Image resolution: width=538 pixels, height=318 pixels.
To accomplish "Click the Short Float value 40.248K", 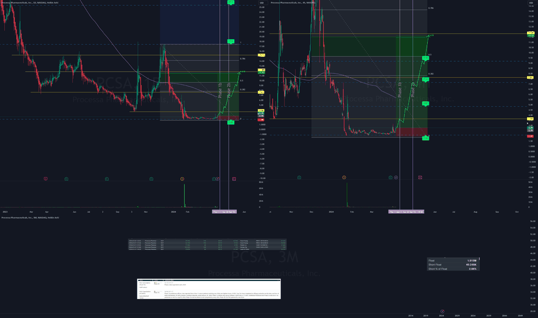I will pyautogui.click(x=471, y=265).
